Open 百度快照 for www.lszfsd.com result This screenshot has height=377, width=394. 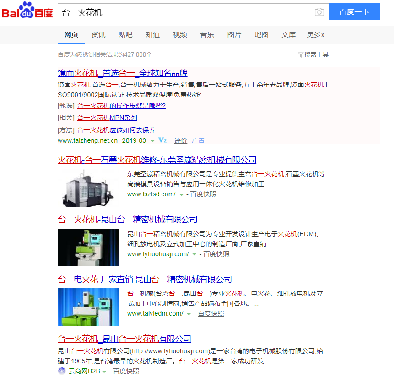click(x=203, y=194)
